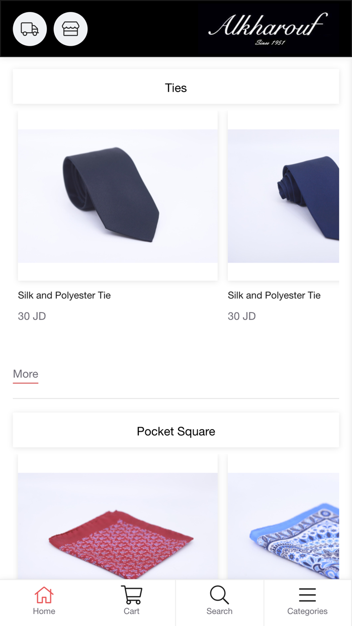Tap the red house Home icon
Viewport: 352px width, 626px height.
pos(44,595)
